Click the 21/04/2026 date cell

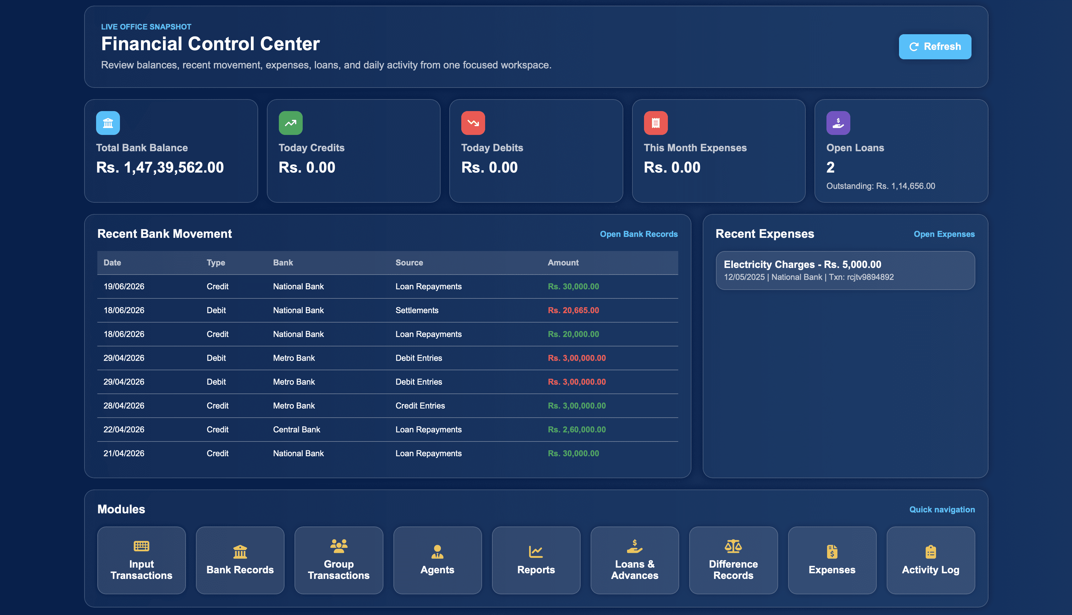point(124,454)
